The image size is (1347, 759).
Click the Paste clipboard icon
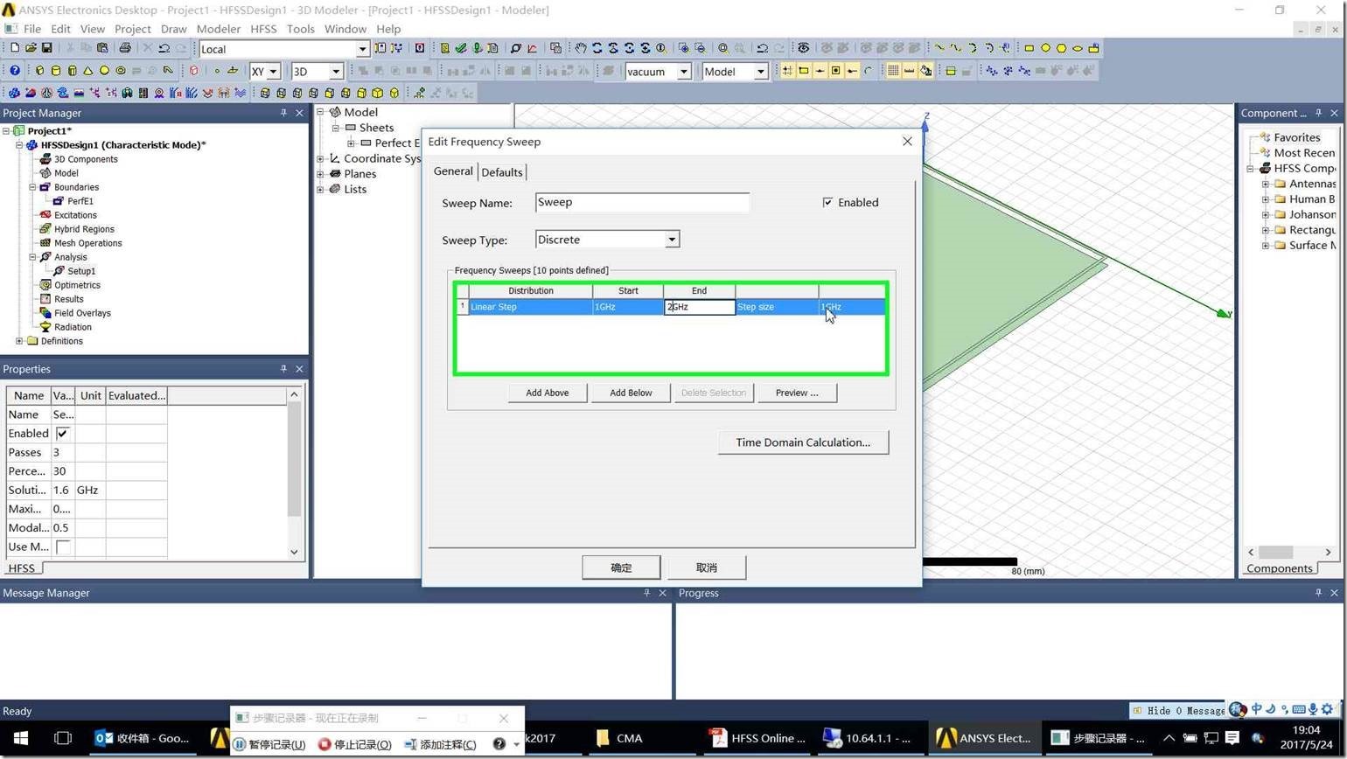102,48
